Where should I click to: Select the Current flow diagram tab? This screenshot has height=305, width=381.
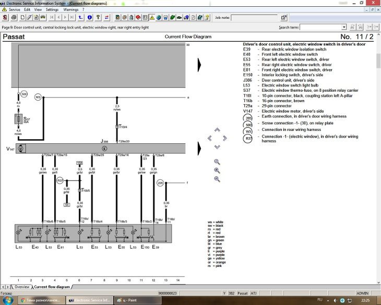(x=52, y=287)
